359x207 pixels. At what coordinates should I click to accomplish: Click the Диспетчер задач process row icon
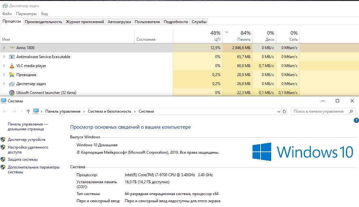(12, 84)
